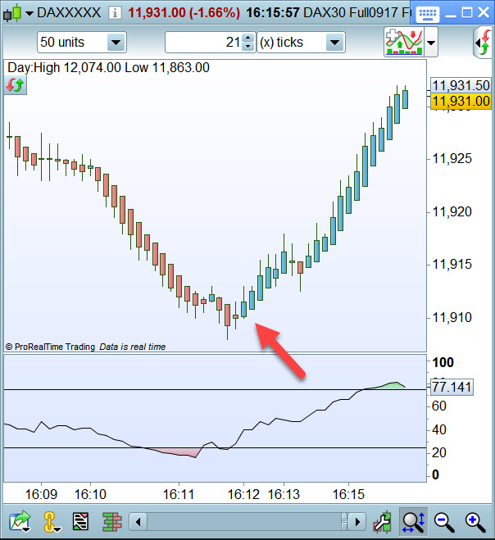Click the candlestick chart style icon
The image size is (495, 540).
[x=11, y=14]
